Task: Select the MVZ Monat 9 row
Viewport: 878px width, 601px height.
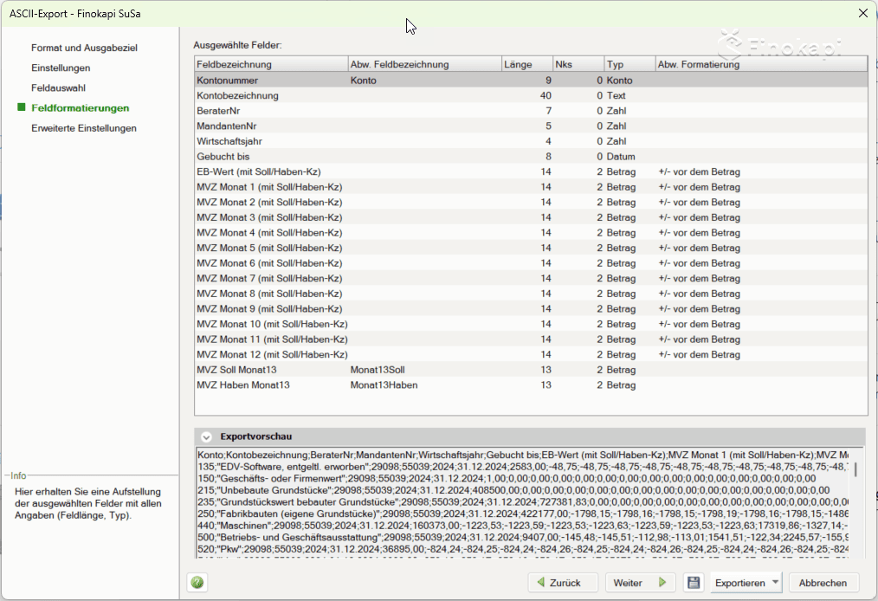Action: pos(531,308)
